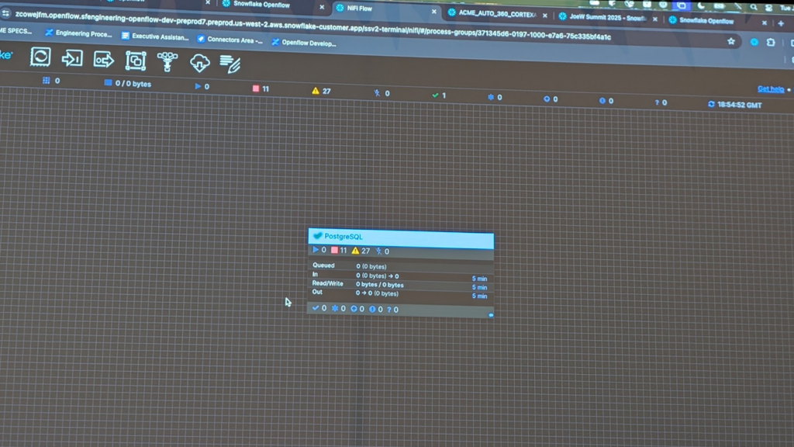This screenshot has height=447, width=794.
Task: Click the Input Port toolbar icon
Action: (72, 58)
